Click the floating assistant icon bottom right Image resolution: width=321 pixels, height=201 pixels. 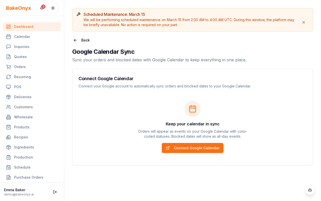point(310,190)
